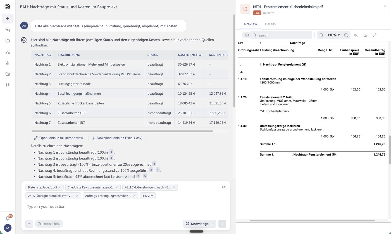This screenshot has height=234, width=391.
Task: Open notifications bell with 96 badge
Action: click(x=8, y=218)
